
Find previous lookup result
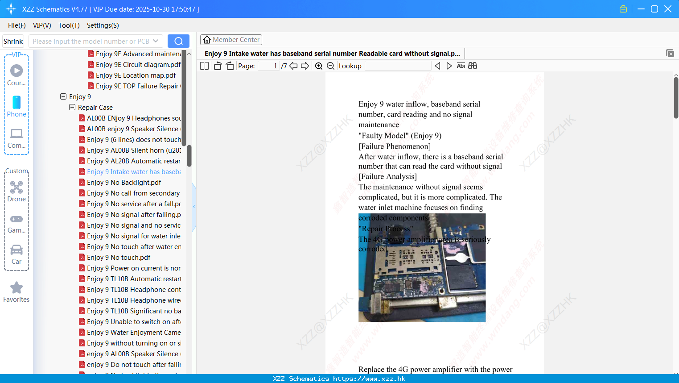(437, 66)
